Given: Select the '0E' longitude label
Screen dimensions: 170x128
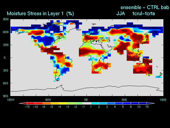Looking at the screenshot, I should coord(86,100).
